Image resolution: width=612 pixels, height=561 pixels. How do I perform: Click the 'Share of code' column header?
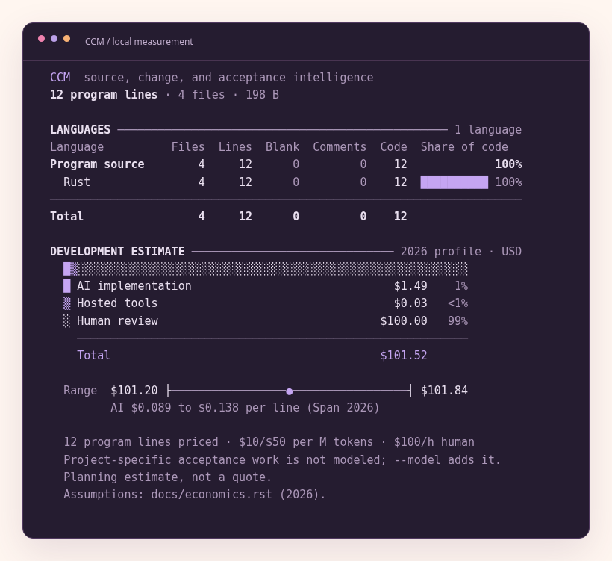[x=464, y=147]
